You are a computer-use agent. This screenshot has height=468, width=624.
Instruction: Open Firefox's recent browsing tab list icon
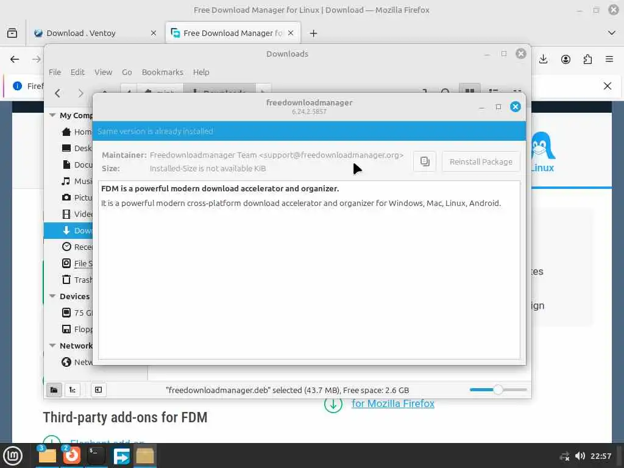12,33
